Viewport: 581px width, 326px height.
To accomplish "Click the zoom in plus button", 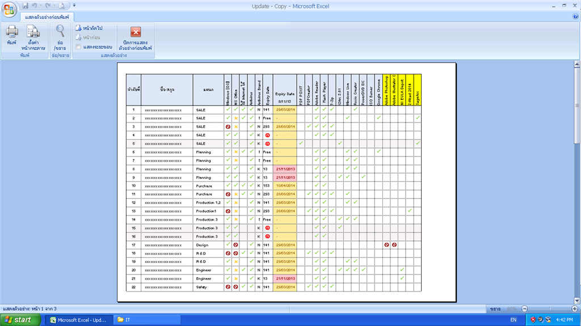I will [575, 308].
